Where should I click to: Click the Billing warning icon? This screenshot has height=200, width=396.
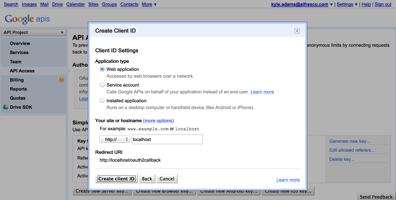click(62, 80)
